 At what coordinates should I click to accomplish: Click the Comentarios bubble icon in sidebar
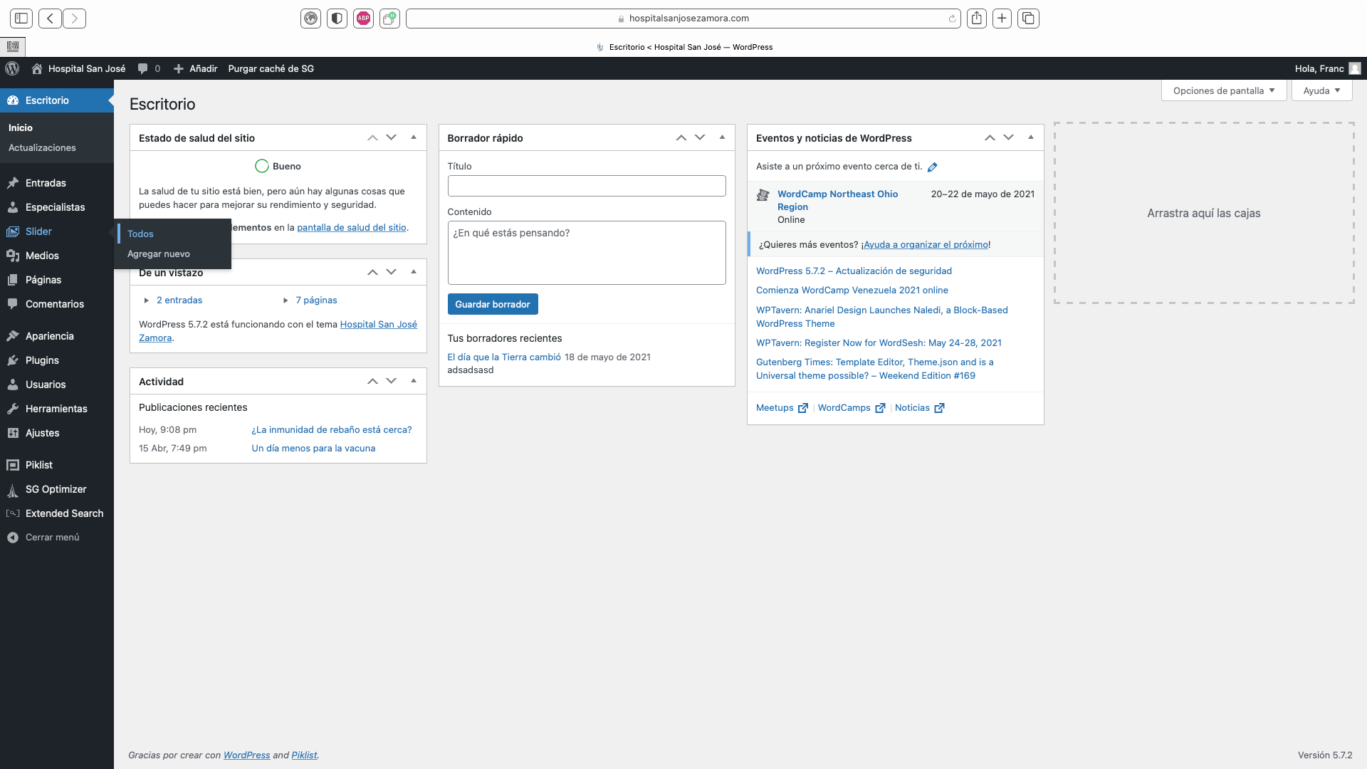pos(13,304)
